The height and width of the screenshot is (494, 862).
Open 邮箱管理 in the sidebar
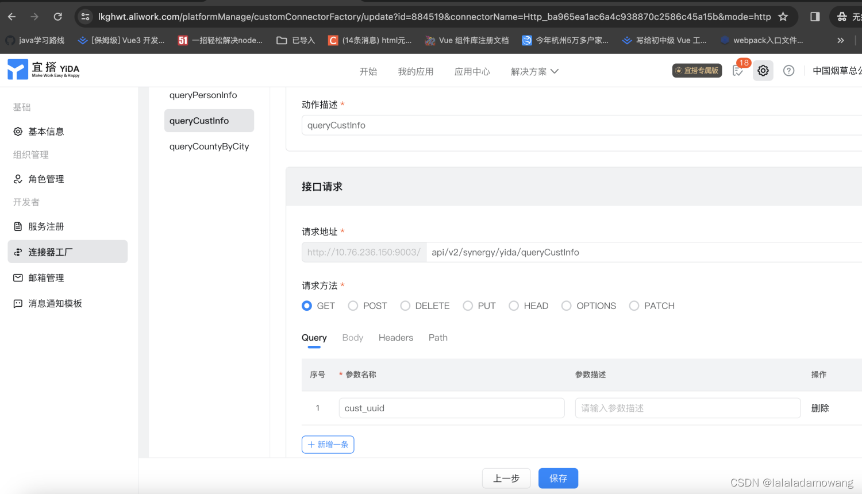click(68, 278)
